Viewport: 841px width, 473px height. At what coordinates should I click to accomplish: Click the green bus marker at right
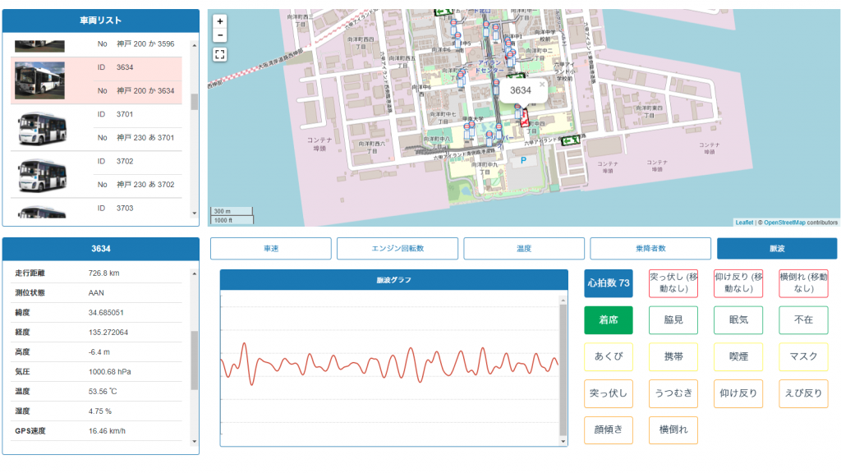571,140
